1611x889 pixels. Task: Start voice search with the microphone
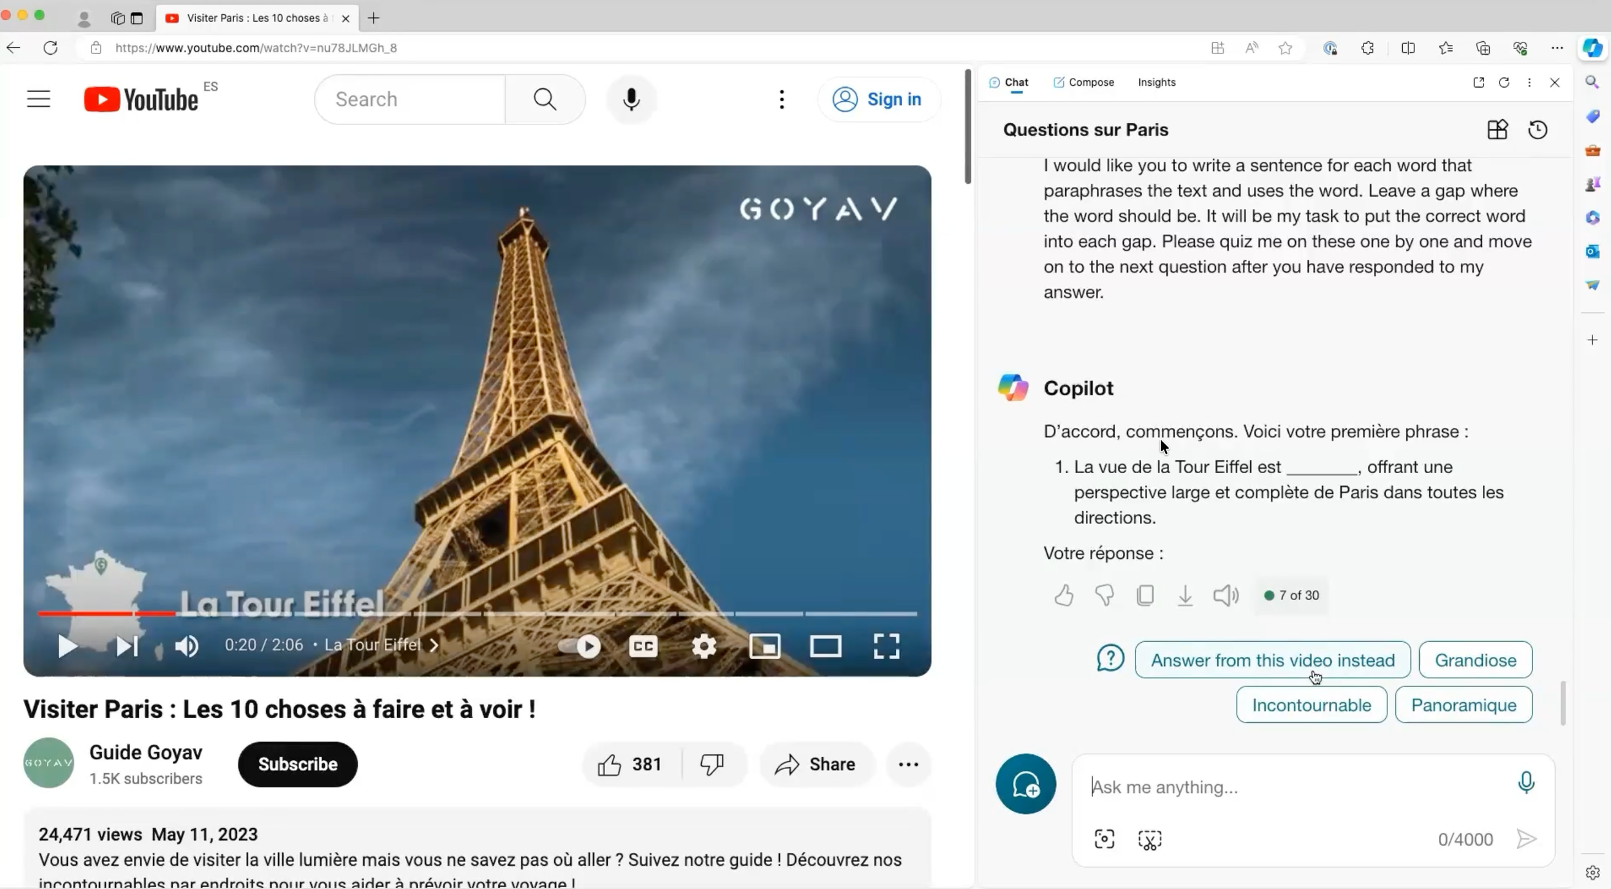pos(632,99)
